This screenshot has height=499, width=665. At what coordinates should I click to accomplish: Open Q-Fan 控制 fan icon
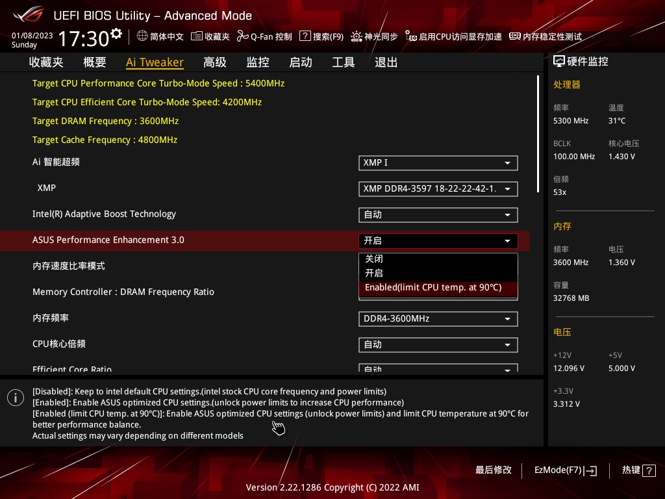(243, 36)
